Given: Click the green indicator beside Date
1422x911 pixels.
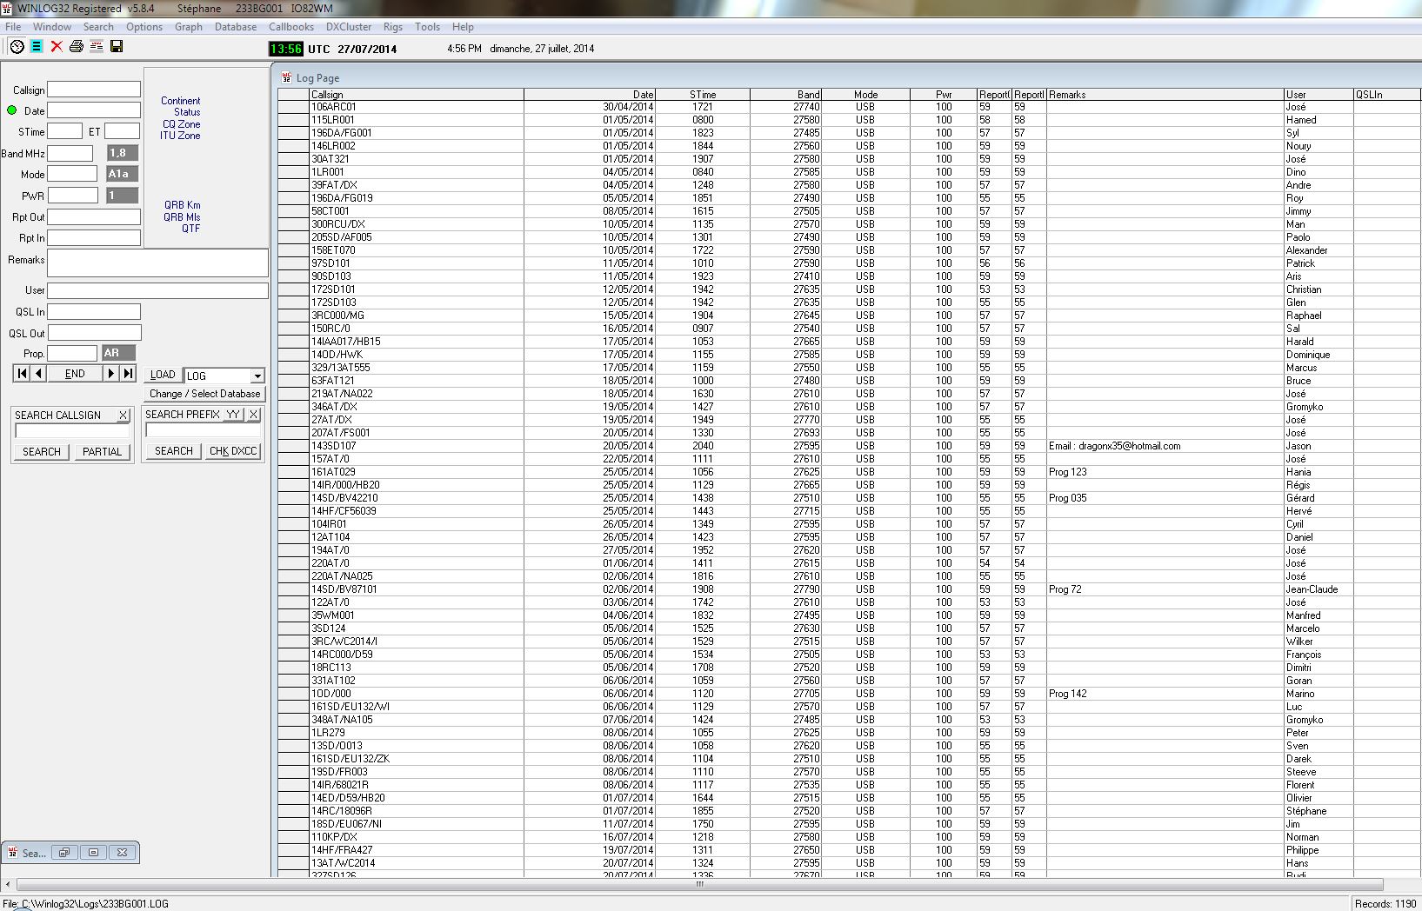Looking at the screenshot, I should click(12, 110).
